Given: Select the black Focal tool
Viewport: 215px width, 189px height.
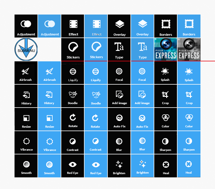Looking at the screenshot, I should 119,73.
